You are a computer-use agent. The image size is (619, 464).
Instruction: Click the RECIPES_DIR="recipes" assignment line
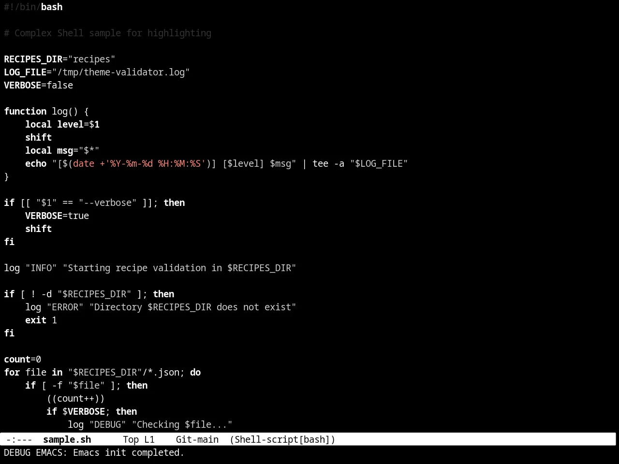[x=59, y=59]
